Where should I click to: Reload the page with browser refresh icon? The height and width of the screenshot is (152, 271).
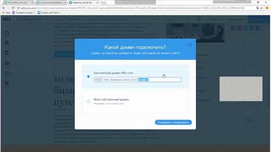[x=13, y=8]
